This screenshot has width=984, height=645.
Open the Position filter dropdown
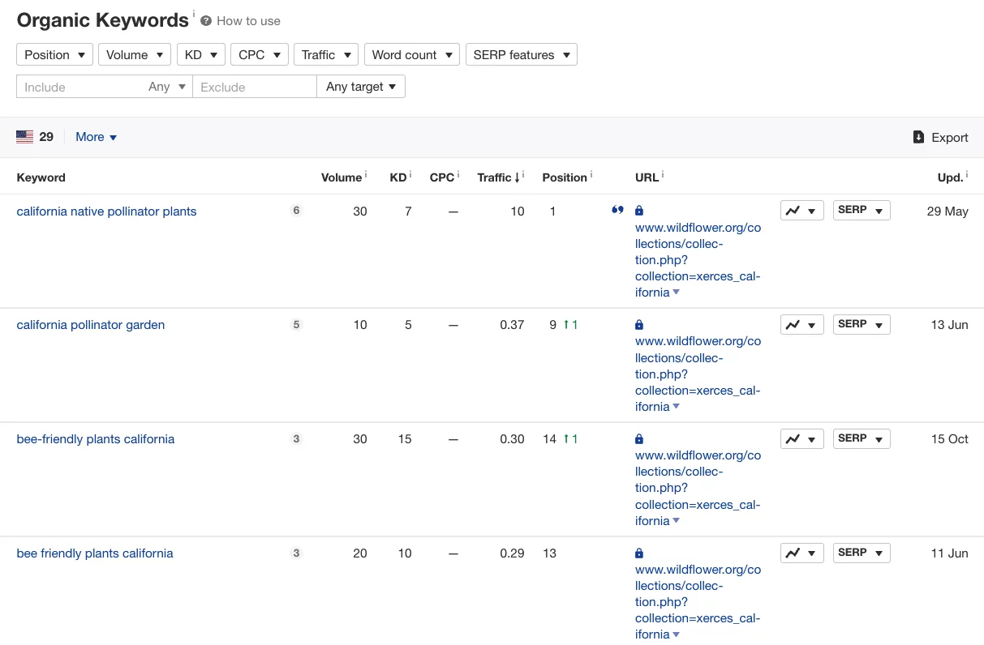pyautogui.click(x=54, y=55)
